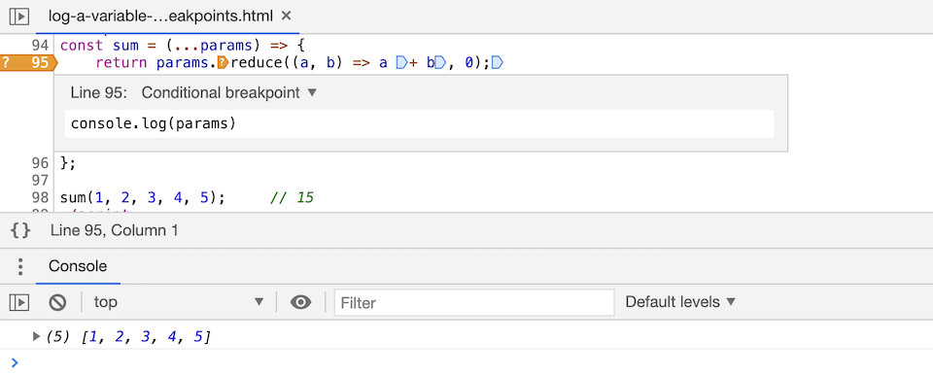Select the log-a-variable breakpoints.html file tab

pyautogui.click(x=160, y=16)
